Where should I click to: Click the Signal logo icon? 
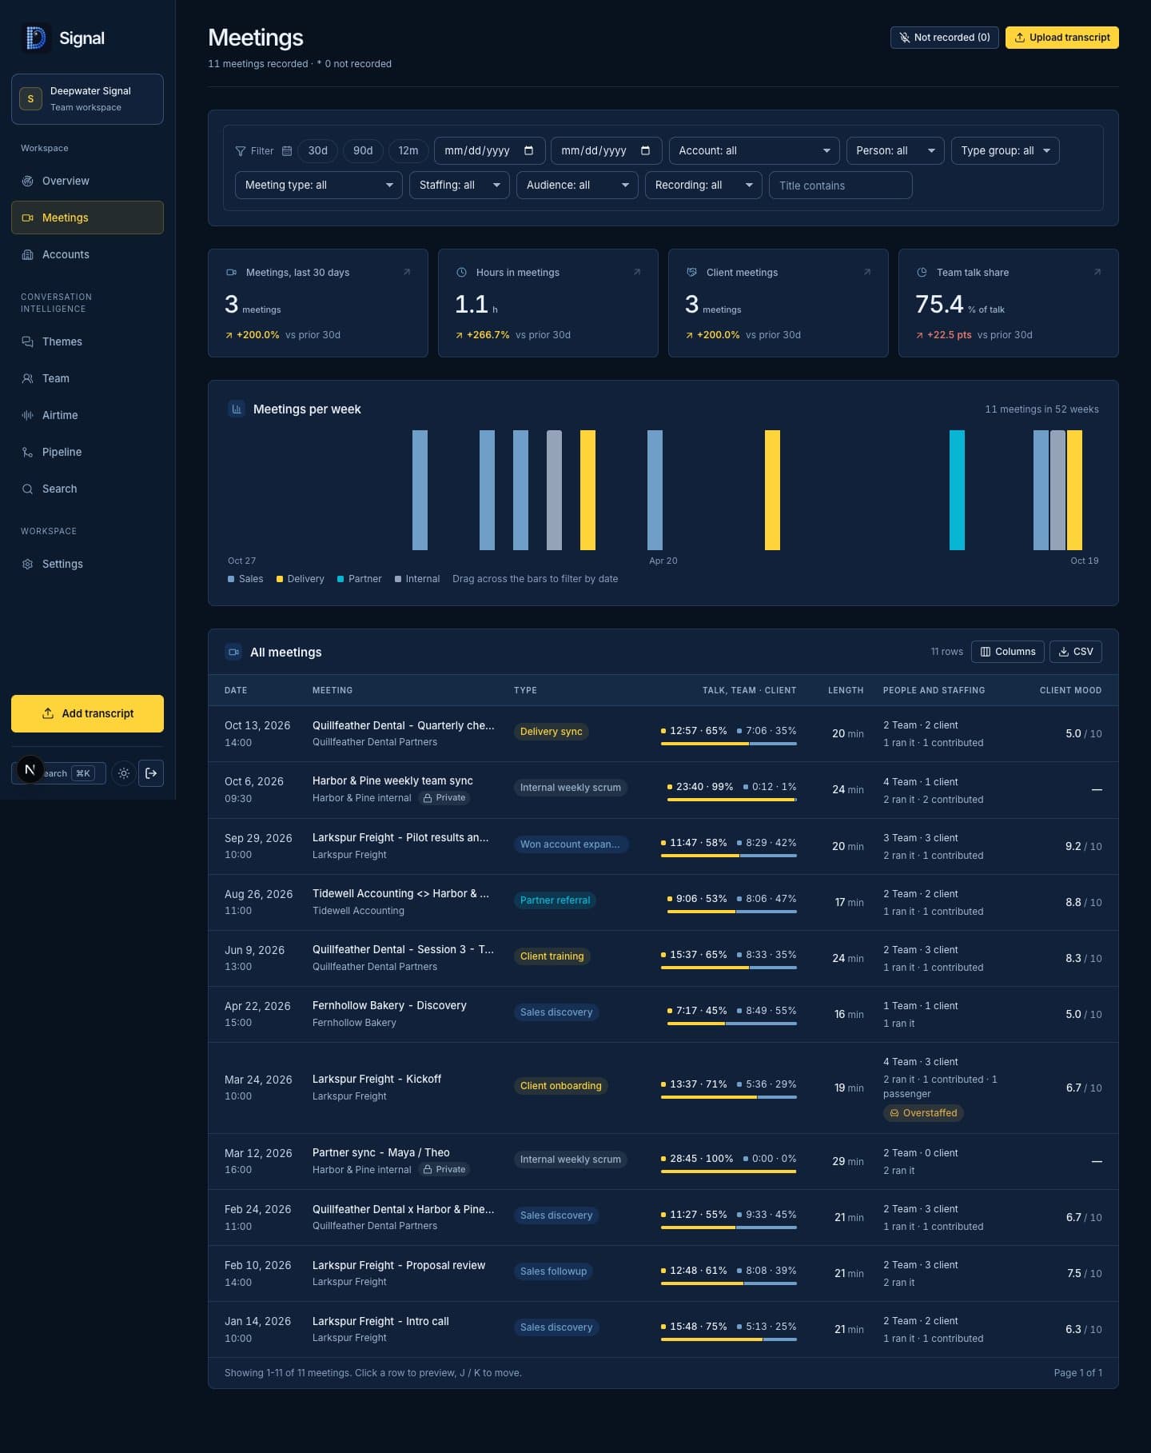(35, 38)
